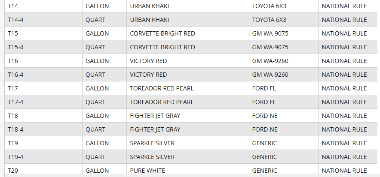Click VICTORY RED in the T16 row
Image resolution: width=380 pixels, height=177 pixels.
pos(148,61)
